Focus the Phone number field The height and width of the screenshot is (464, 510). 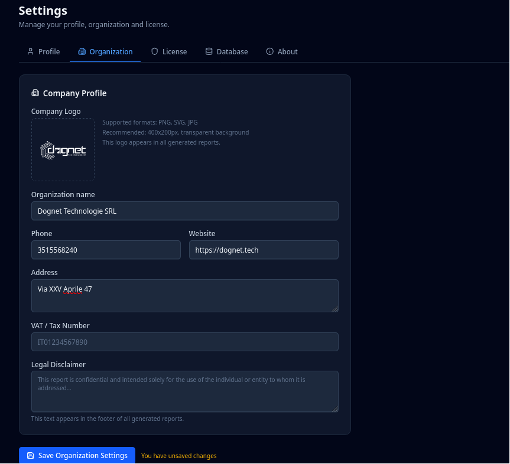pyautogui.click(x=106, y=250)
